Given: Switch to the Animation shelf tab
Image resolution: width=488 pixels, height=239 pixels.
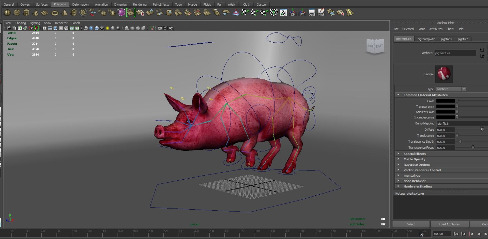Looking at the screenshot, I should pos(101,4).
